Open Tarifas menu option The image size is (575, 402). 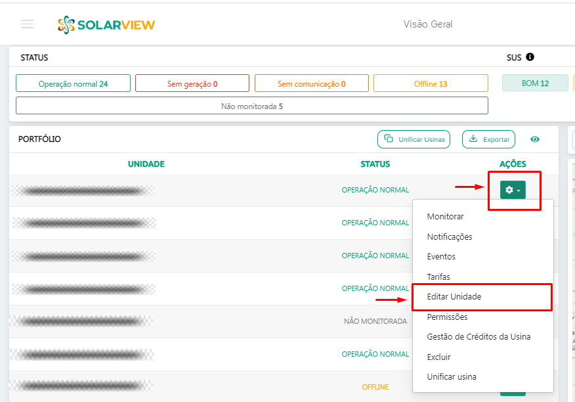point(438,277)
